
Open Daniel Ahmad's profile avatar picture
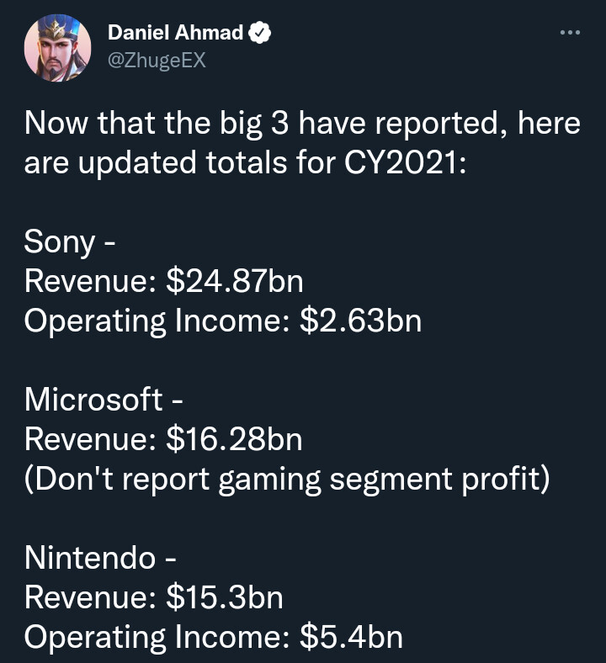pos(58,48)
